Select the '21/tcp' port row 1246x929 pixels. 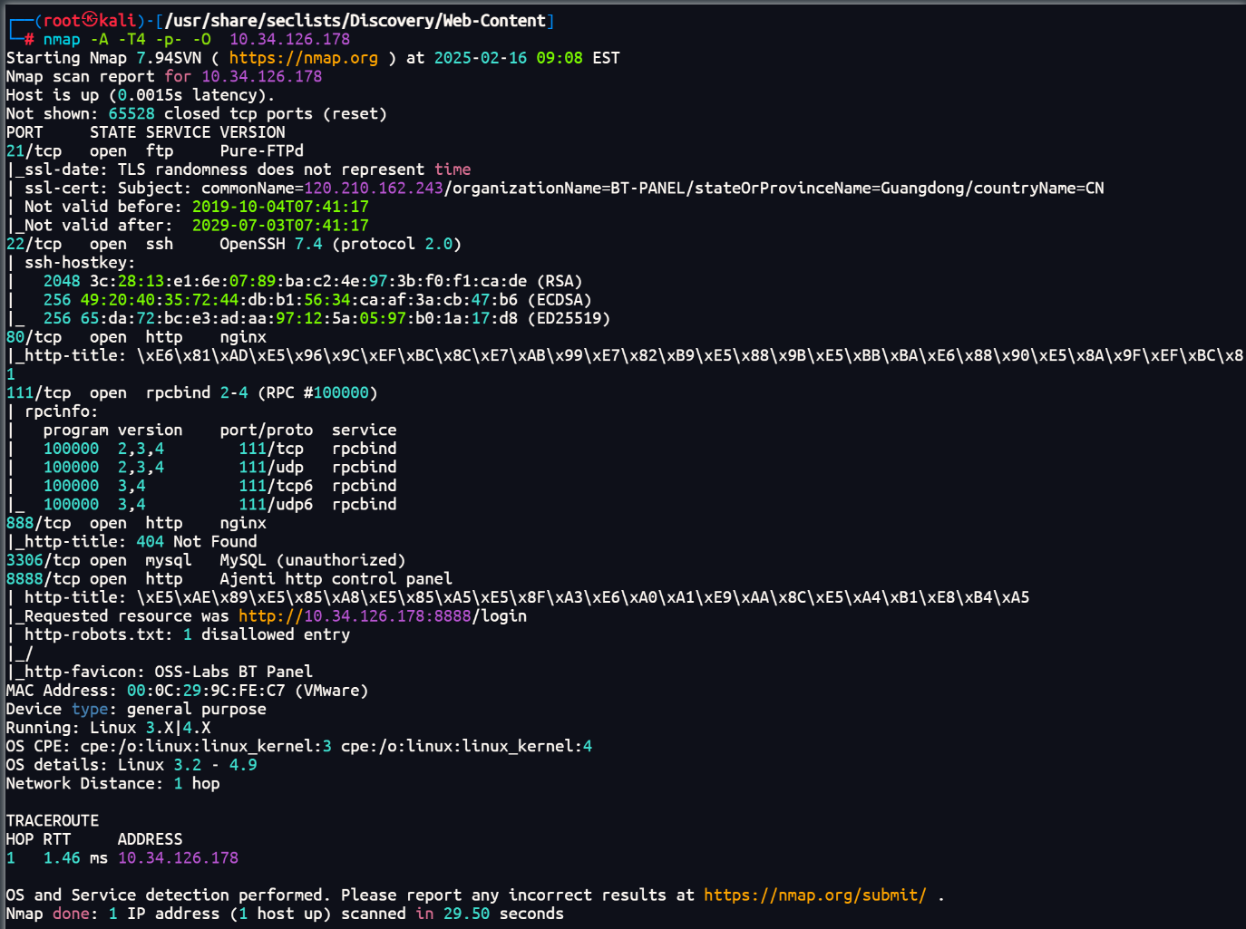[155, 151]
